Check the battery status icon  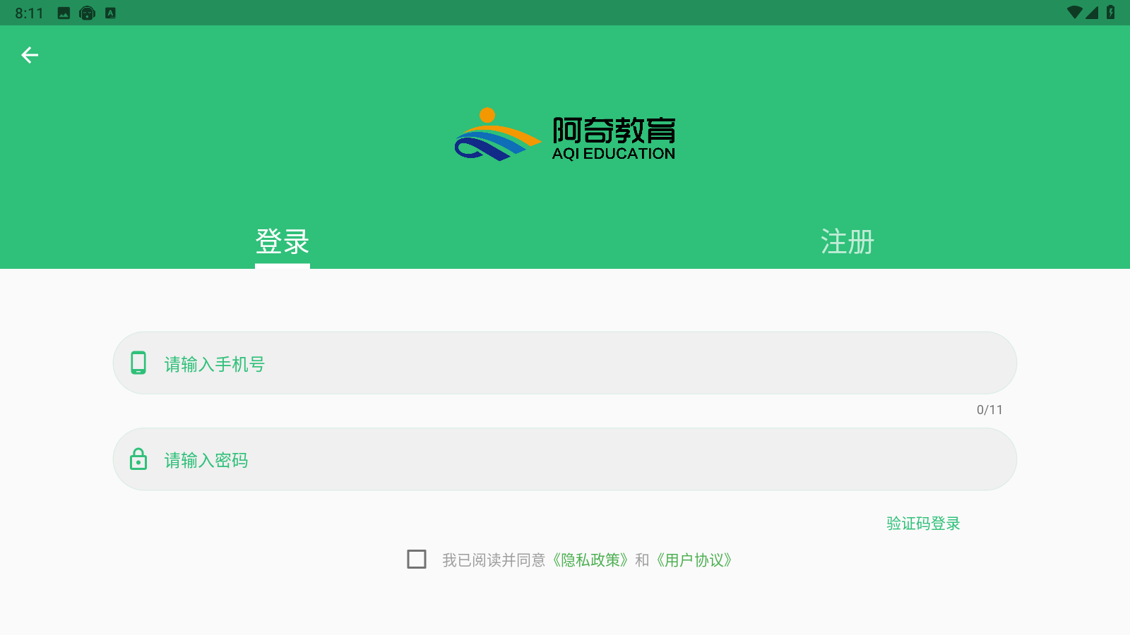1111,13
